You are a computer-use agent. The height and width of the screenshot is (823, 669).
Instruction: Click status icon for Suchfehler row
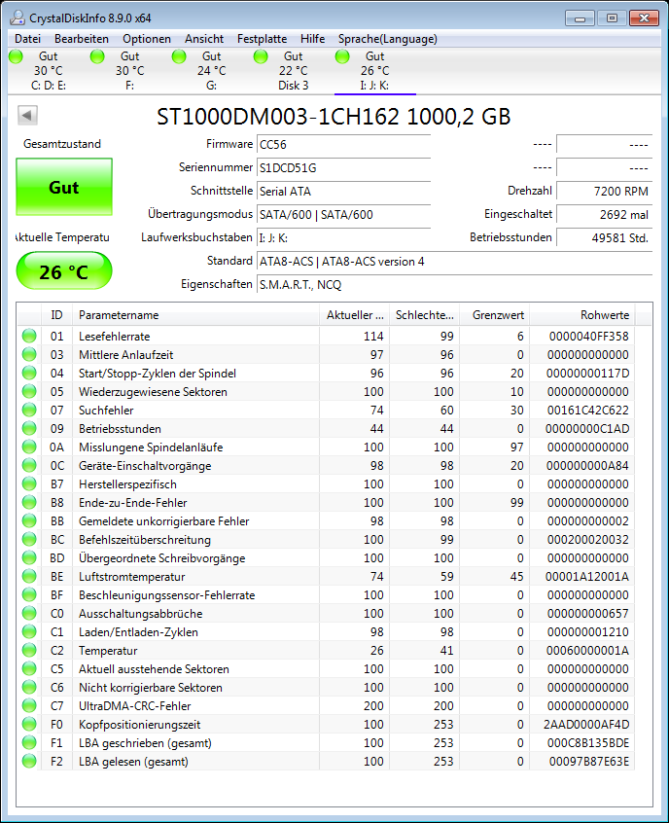point(29,410)
